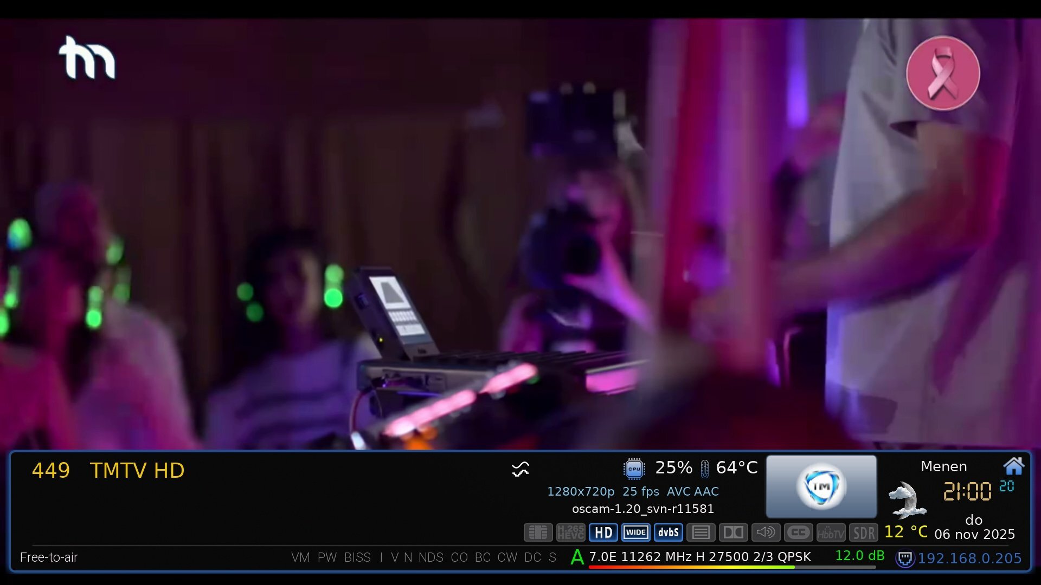The image size is (1041, 585).
Task: Click the HbbTV indicator badge
Action: [x=831, y=534]
